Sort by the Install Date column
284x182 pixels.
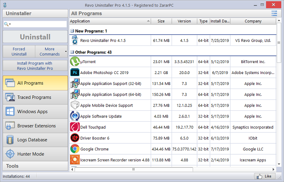tap(220, 21)
